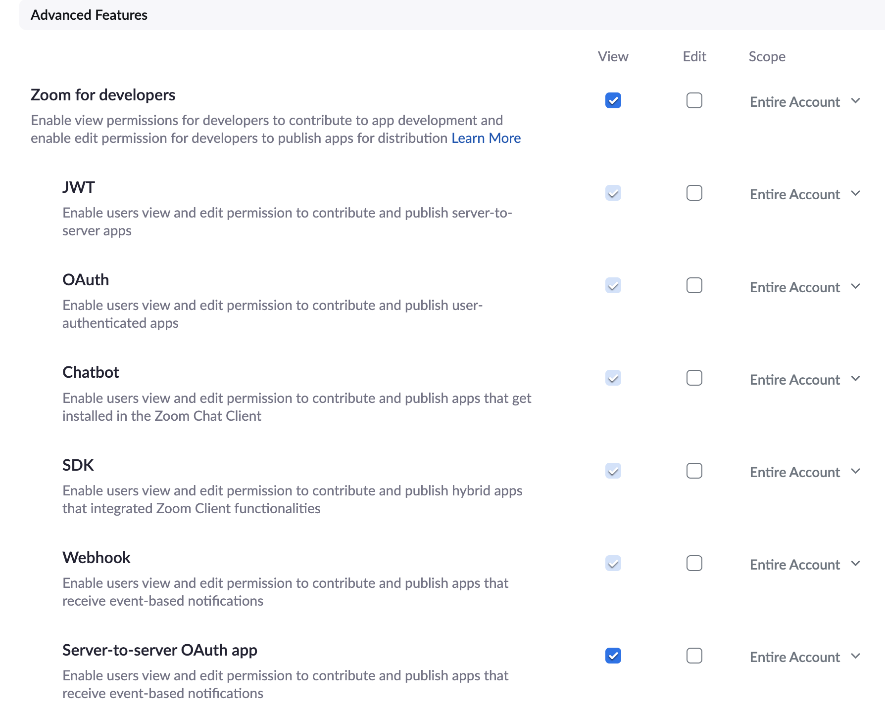Toggle the SDK View checkbox
Screen dimensions: 885x708
[613, 471]
